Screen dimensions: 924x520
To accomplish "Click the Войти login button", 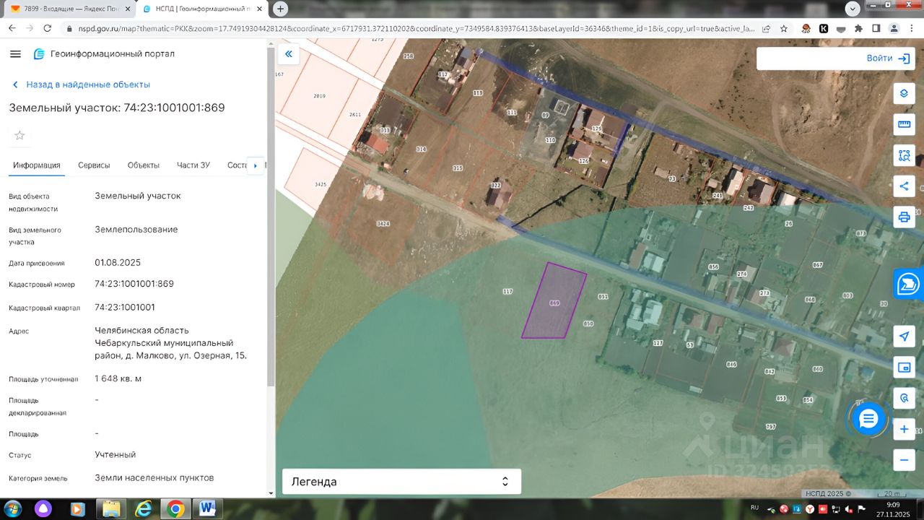I will 888,58.
